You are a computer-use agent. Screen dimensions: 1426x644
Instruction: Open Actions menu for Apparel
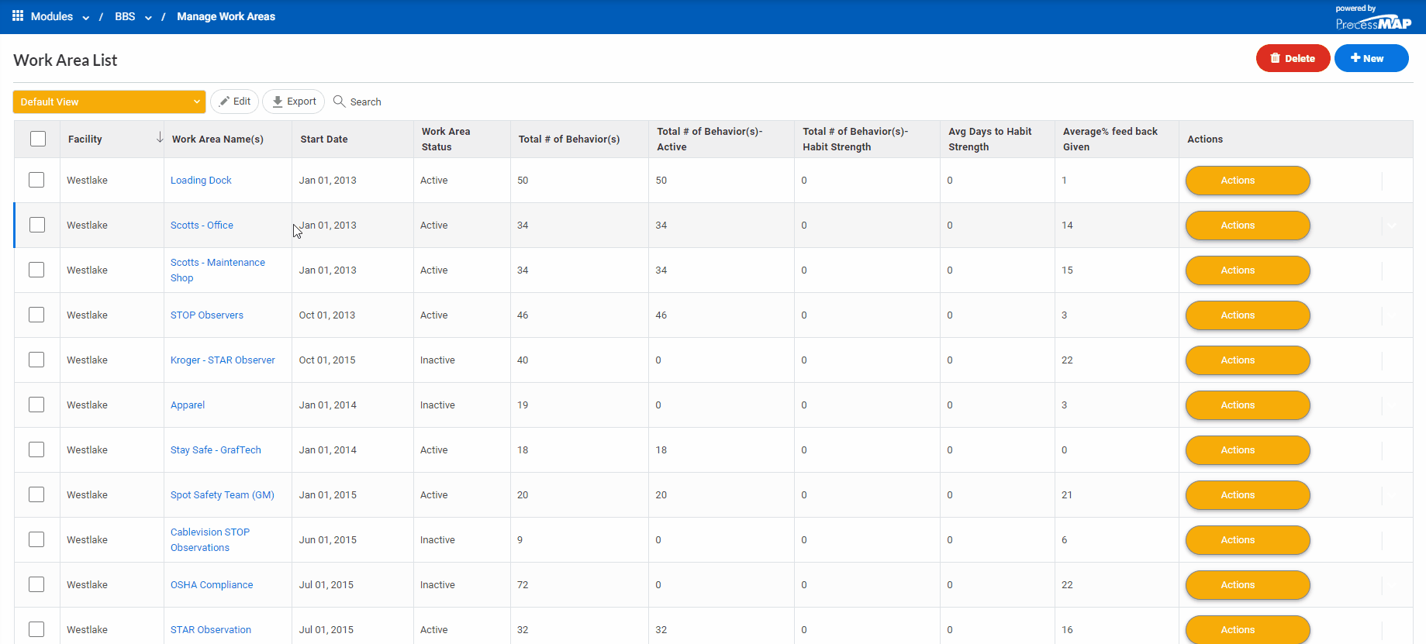click(1248, 405)
